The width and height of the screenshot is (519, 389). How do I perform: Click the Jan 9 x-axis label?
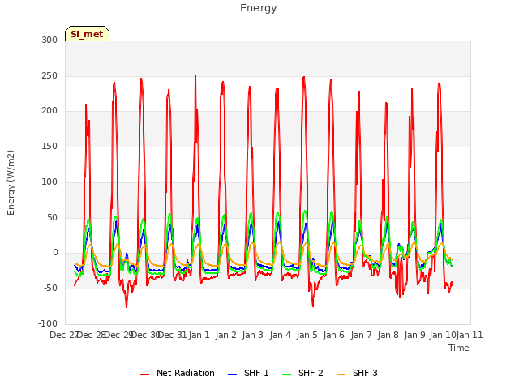(x=415, y=335)
